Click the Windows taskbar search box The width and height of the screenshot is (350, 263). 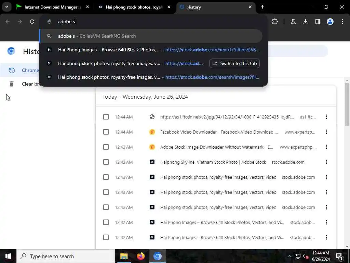66,256
